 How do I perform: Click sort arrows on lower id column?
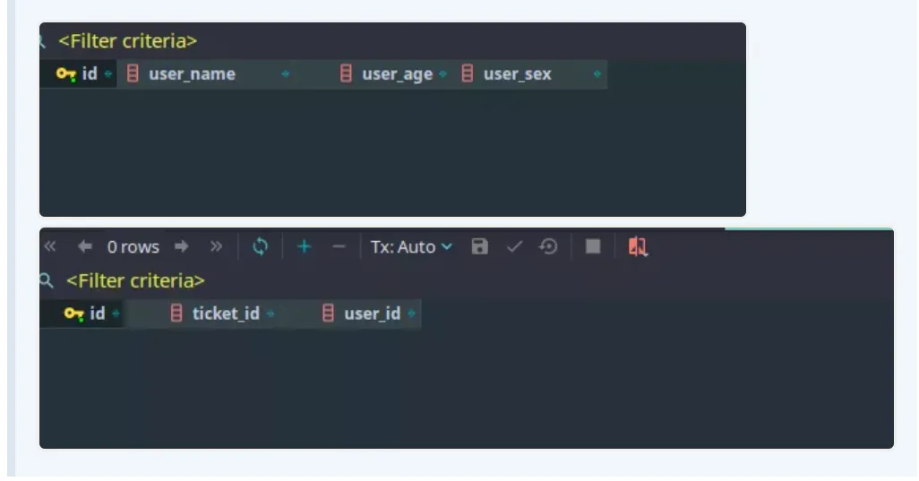click(116, 314)
